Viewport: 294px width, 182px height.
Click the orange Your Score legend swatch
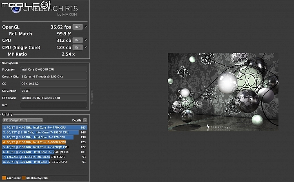pos(4,178)
